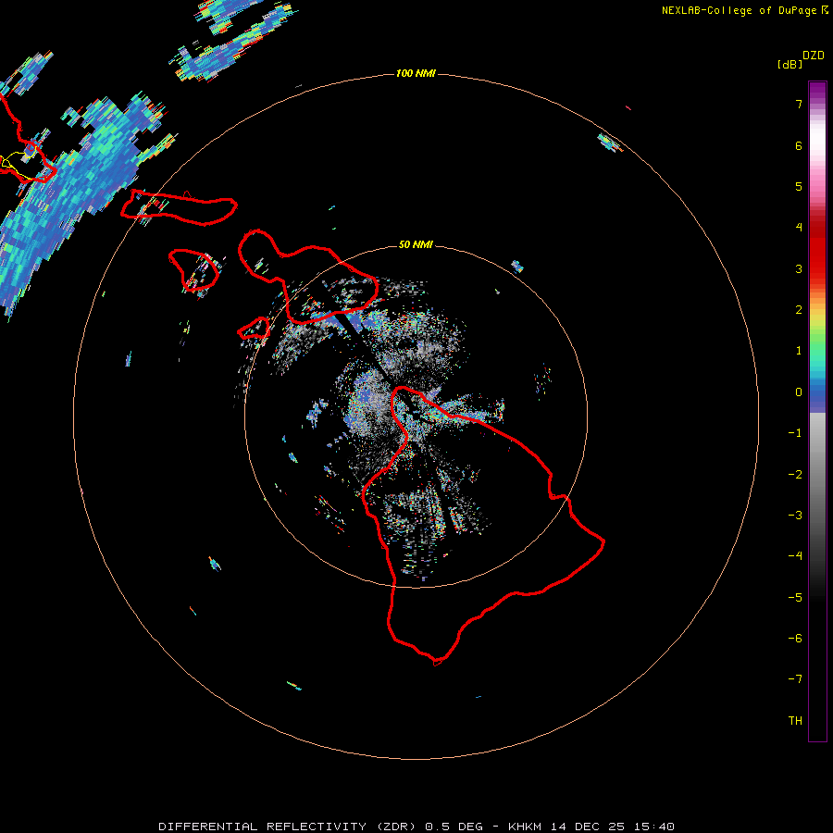Click the 2 value on the scale
Image resolution: width=833 pixels, height=833 pixels.
799,310
